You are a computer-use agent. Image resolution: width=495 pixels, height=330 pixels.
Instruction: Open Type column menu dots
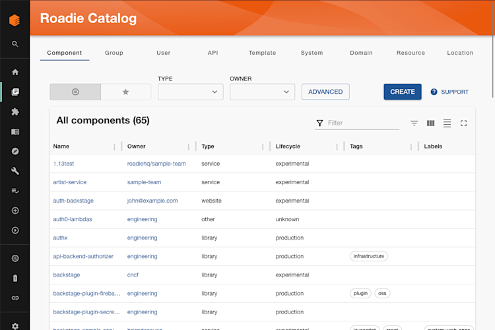click(263, 147)
